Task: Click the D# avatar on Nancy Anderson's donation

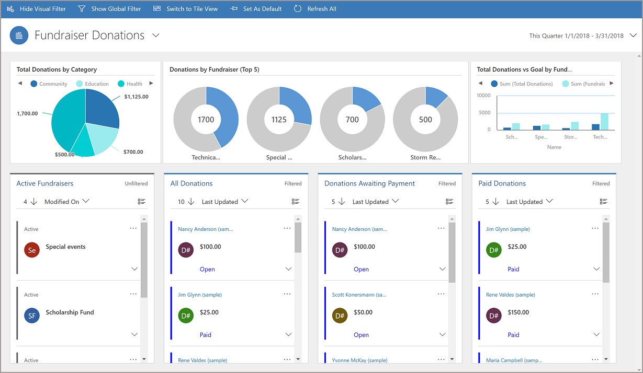Action: (186, 250)
